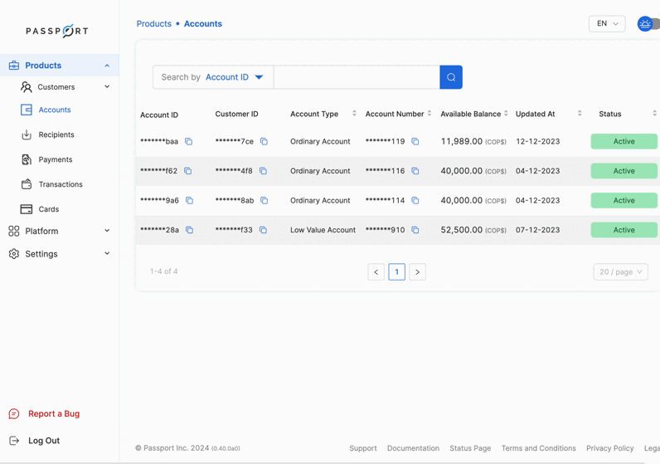Open the Documentation footer link

(413, 448)
